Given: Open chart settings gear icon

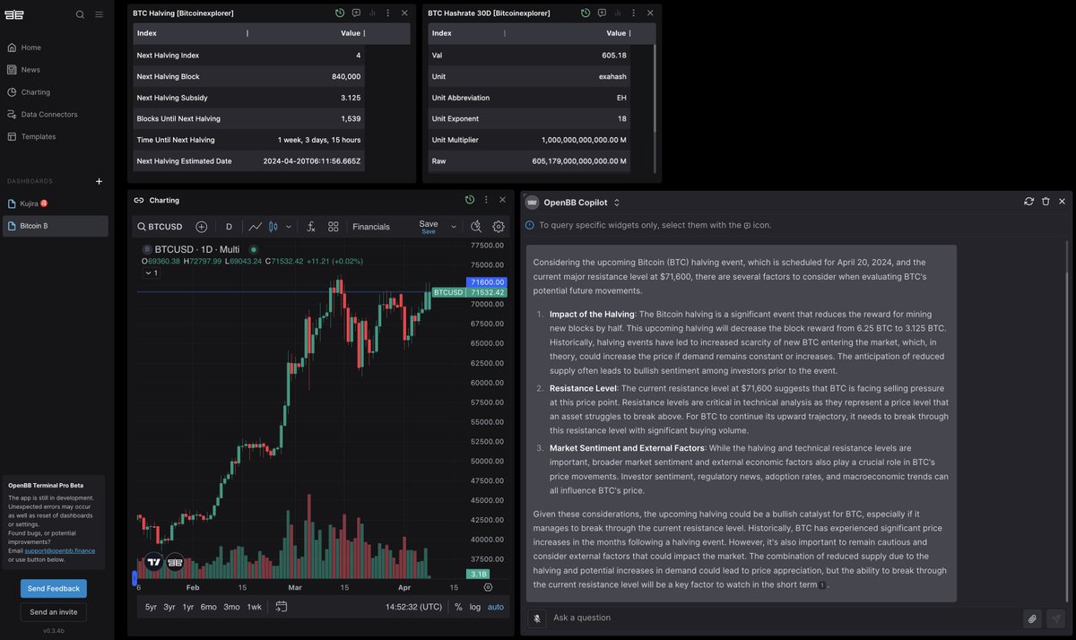Looking at the screenshot, I should pyautogui.click(x=499, y=227).
